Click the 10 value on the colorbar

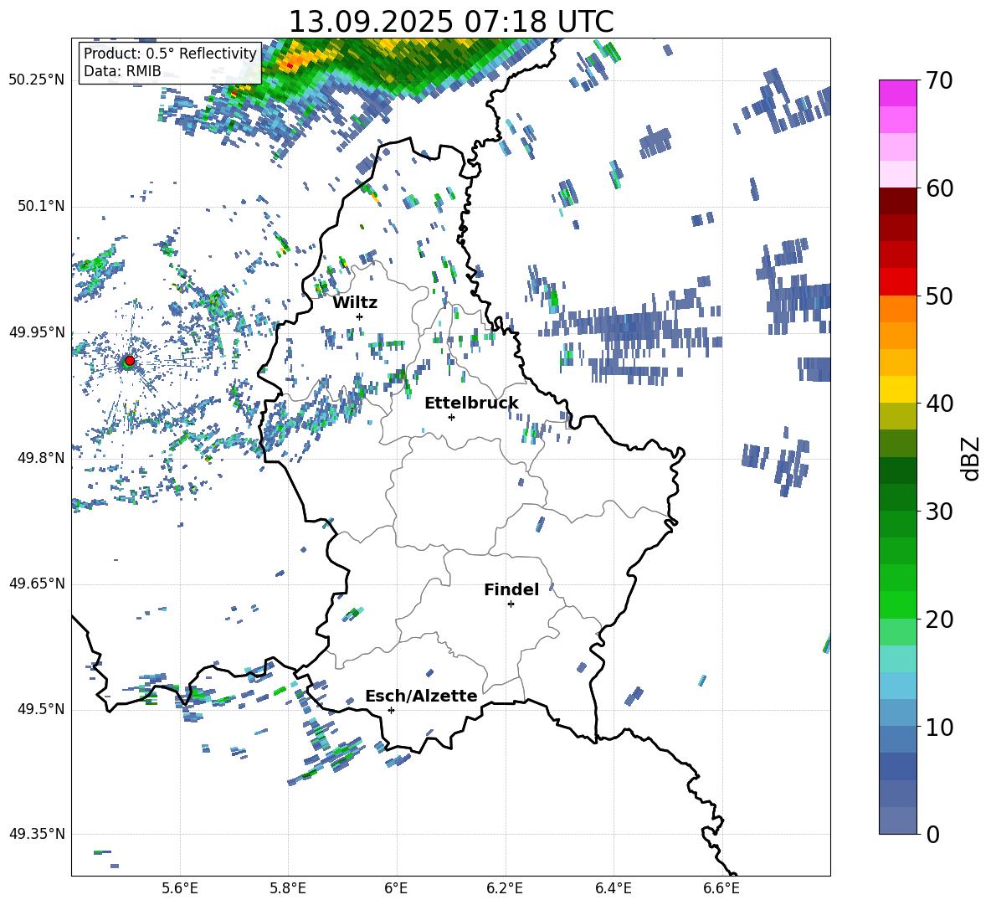[x=939, y=727]
